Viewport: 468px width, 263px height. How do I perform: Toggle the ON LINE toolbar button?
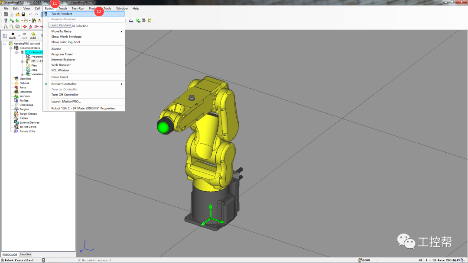click(x=144, y=21)
